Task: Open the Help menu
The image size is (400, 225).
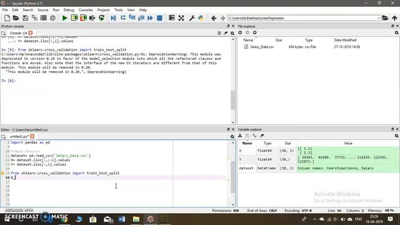Action: point(143,10)
